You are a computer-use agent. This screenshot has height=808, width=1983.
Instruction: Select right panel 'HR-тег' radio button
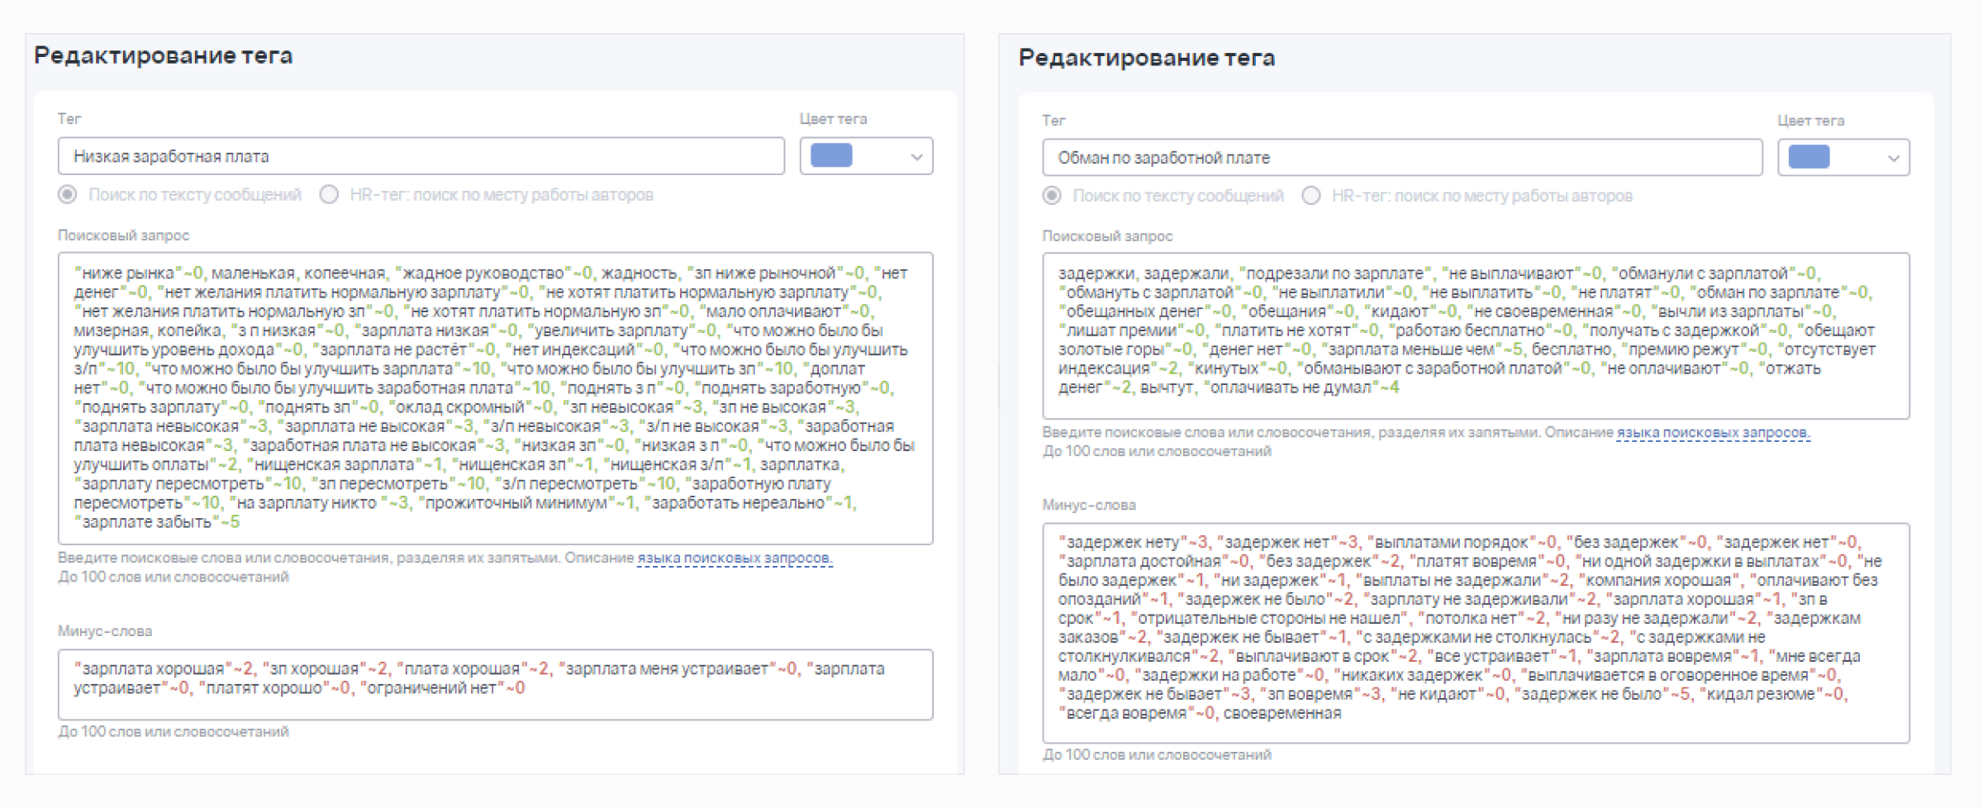1310,196
